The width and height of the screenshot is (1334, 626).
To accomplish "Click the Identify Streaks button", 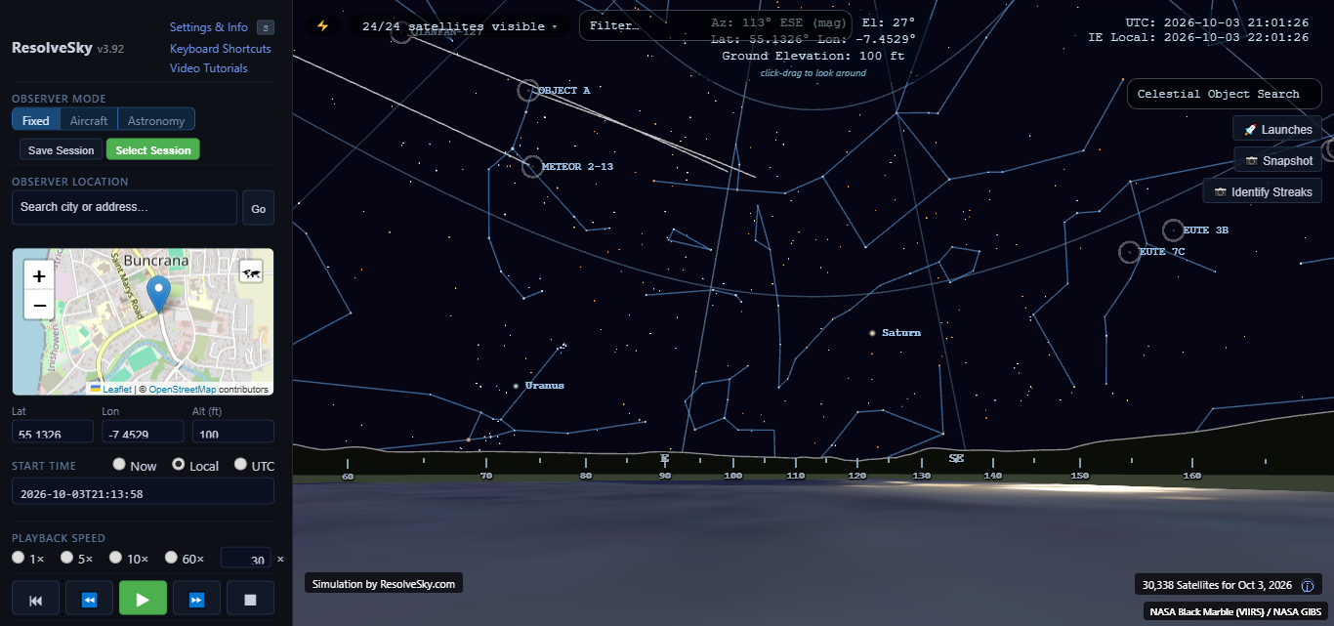I will [1263, 192].
